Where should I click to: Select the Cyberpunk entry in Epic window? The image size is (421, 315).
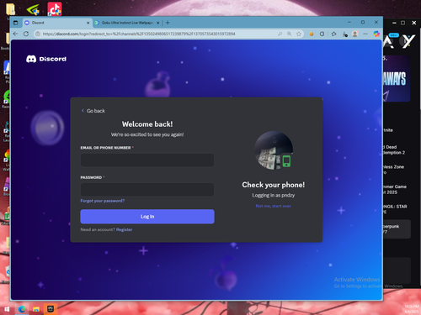pos(397,229)
